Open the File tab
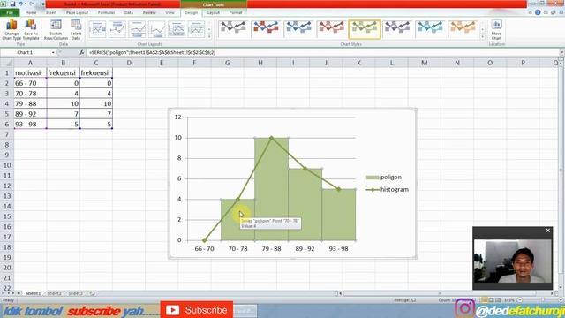This screenshot has width=565, height=318. point(10,12)
